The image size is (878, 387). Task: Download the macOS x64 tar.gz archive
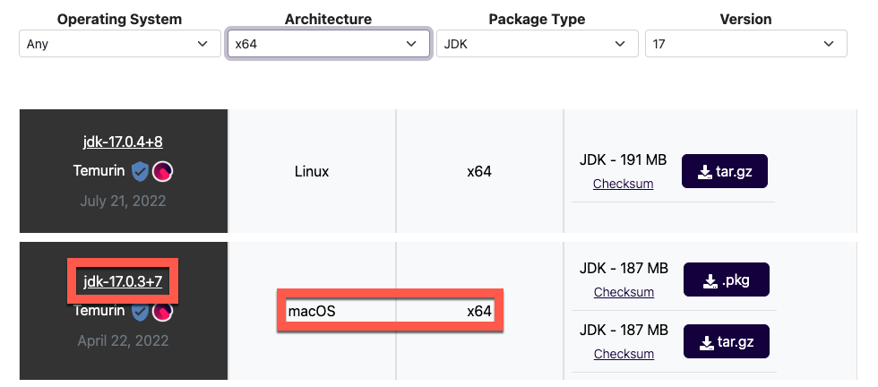pos(727,341)
